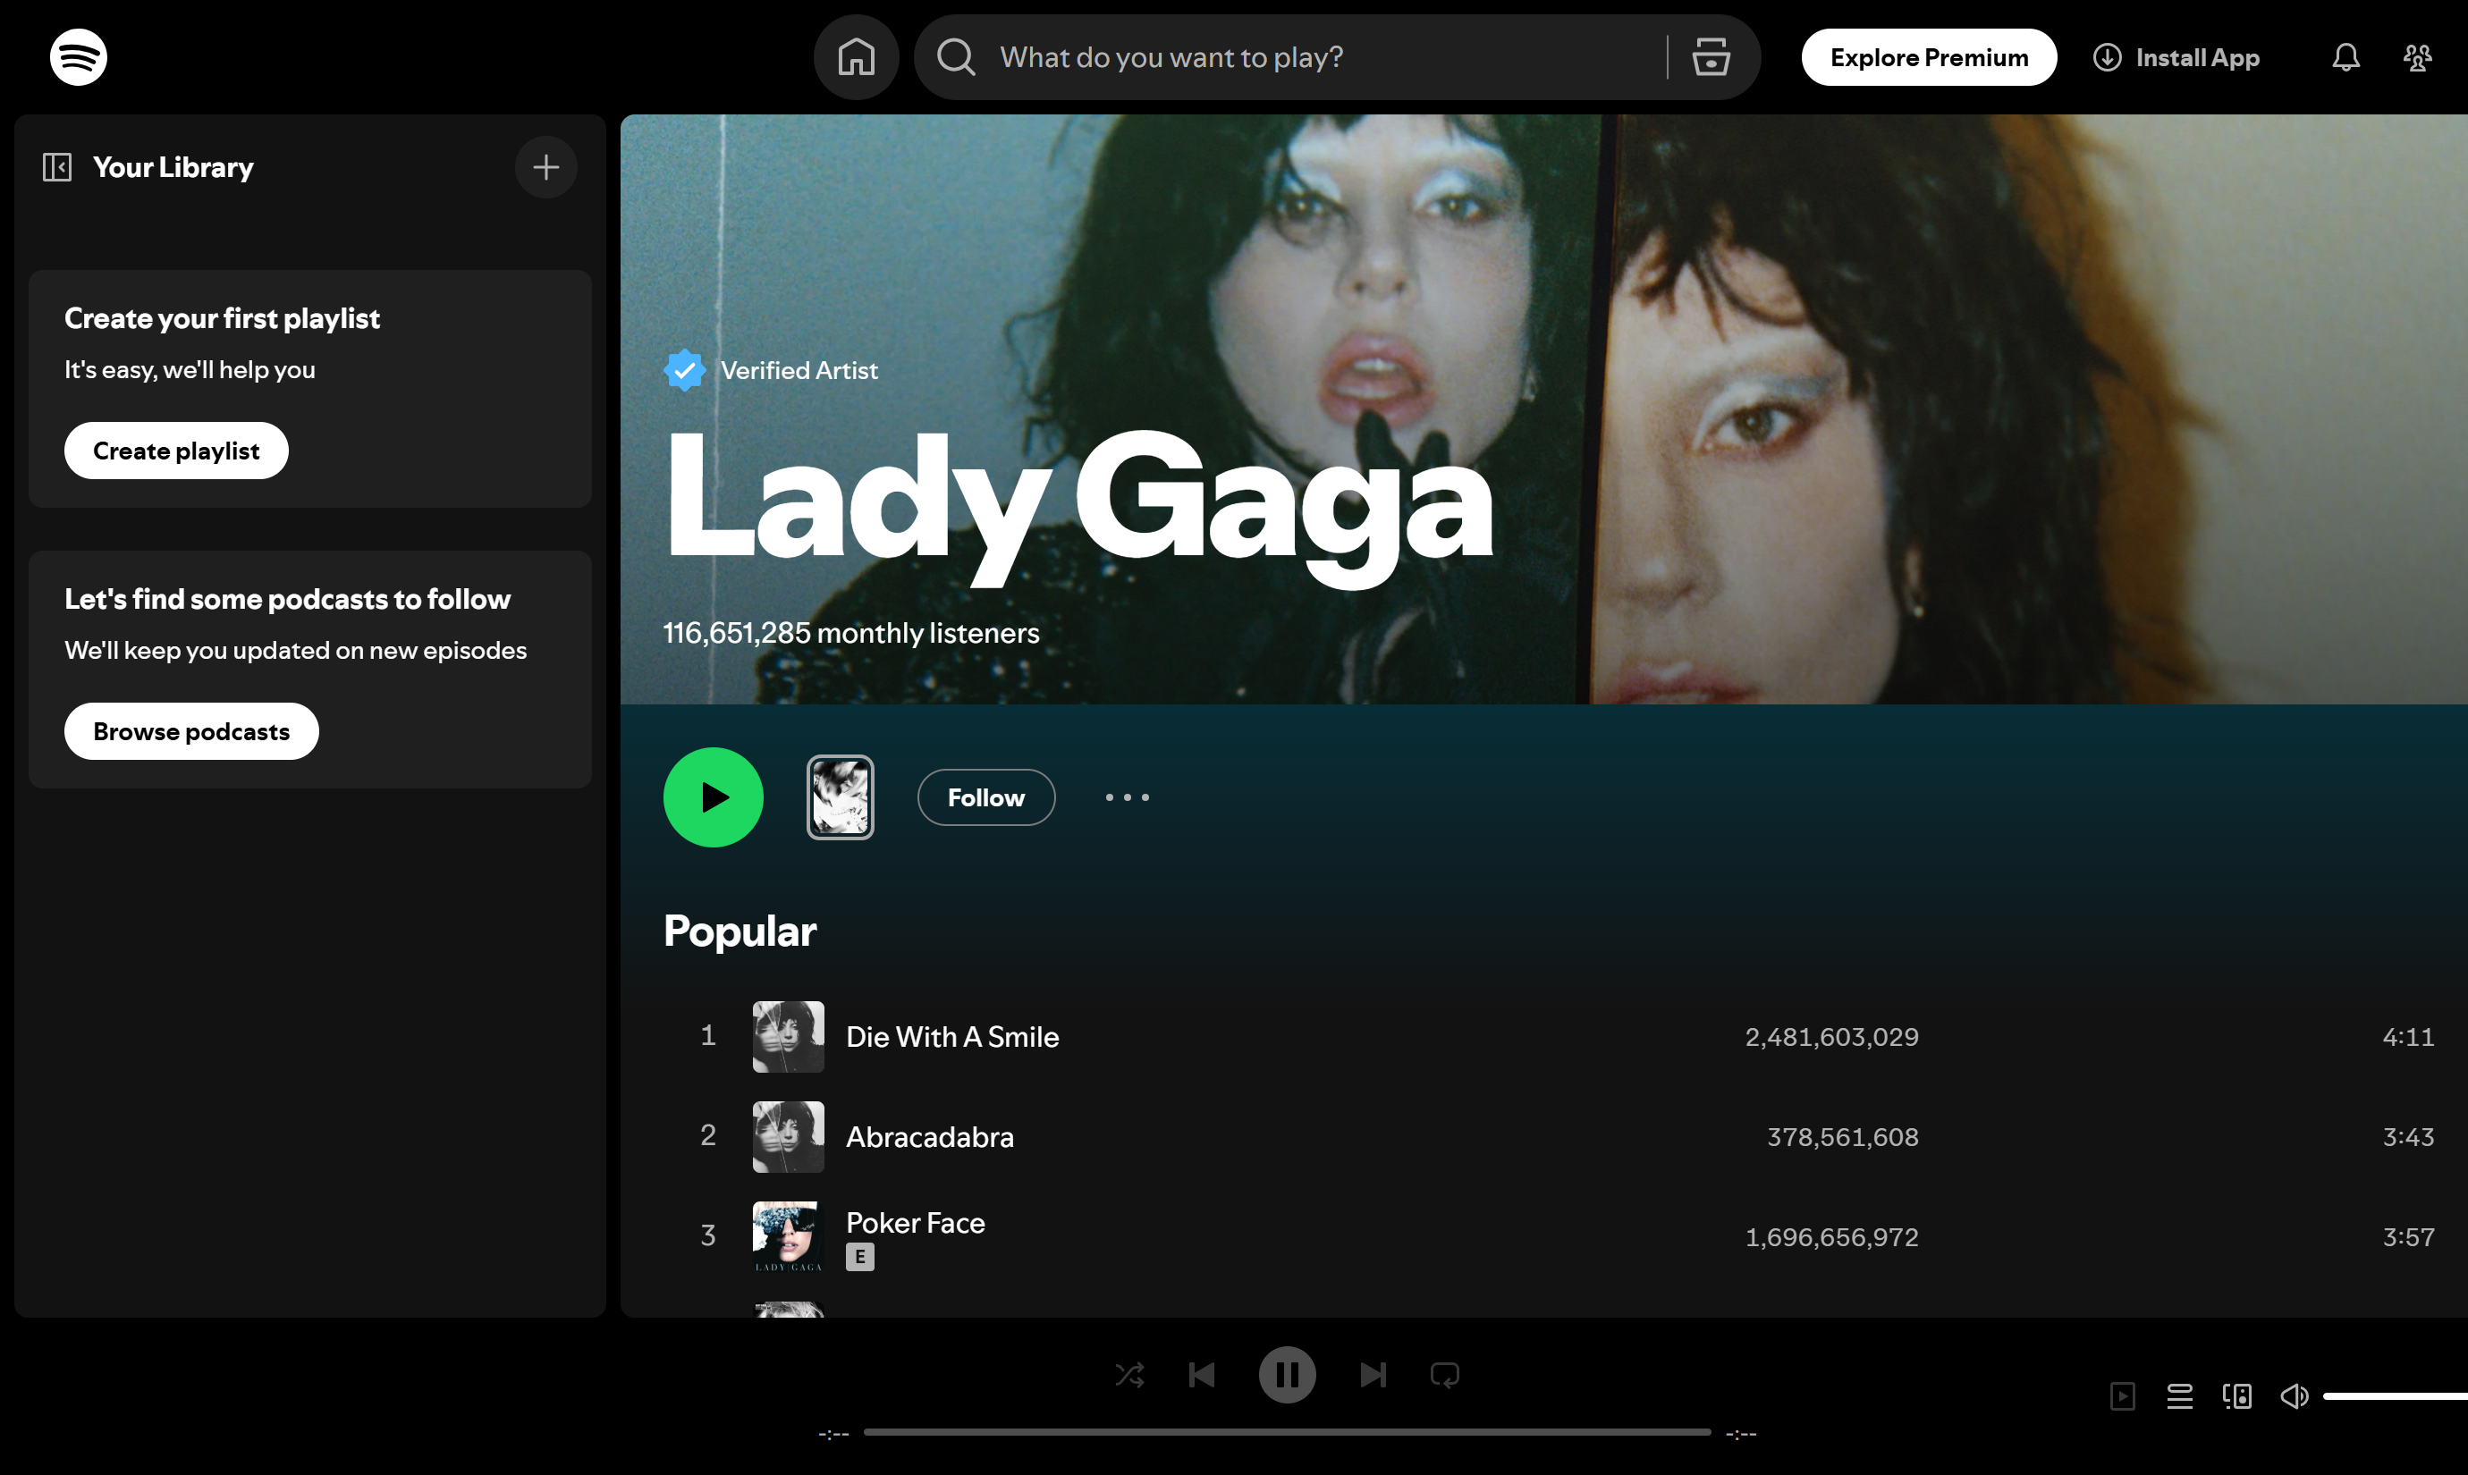
Task: Enable shuffle playback
Action: coord(1129,1375)
